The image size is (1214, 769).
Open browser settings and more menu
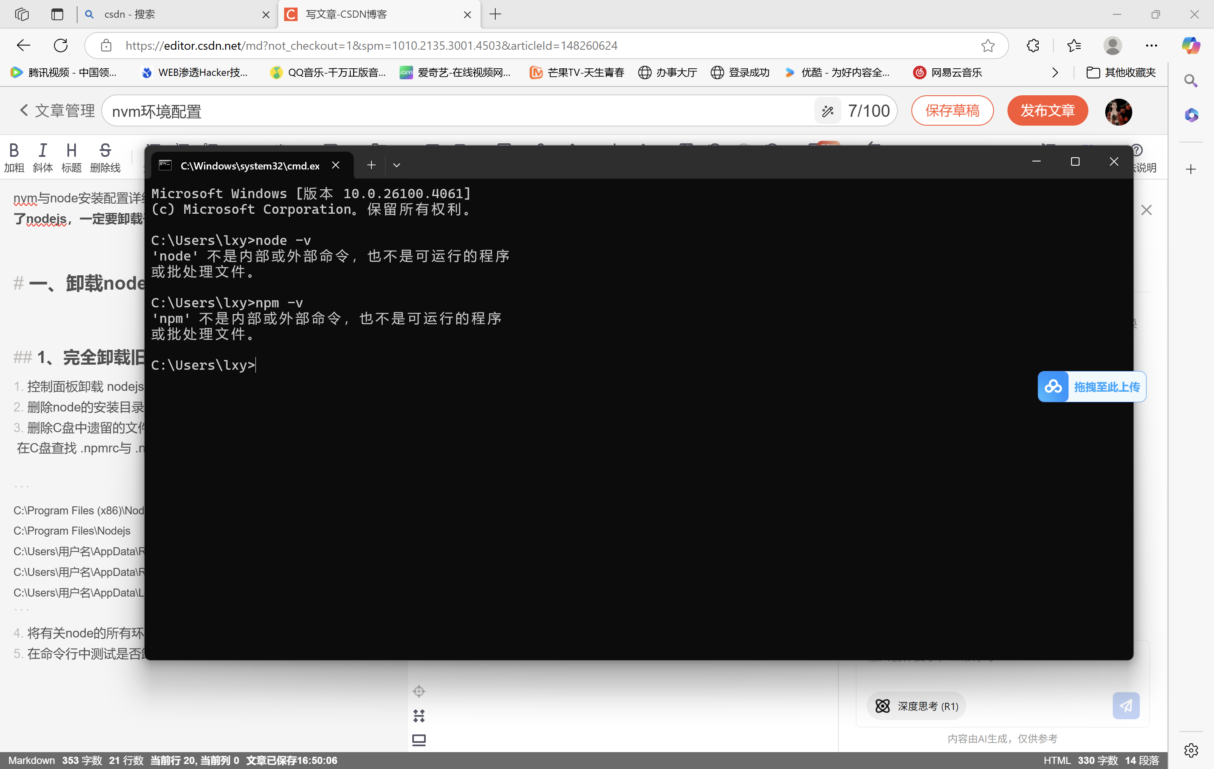[x=1152, y=46]
